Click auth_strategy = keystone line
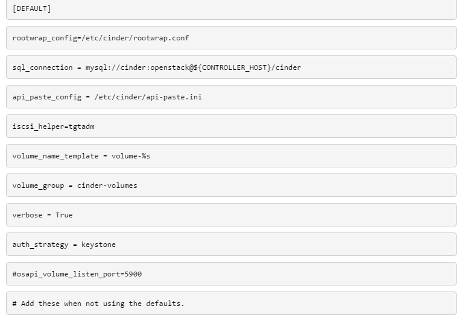Screen dimensions: 459x318 [x=231, y=245]
